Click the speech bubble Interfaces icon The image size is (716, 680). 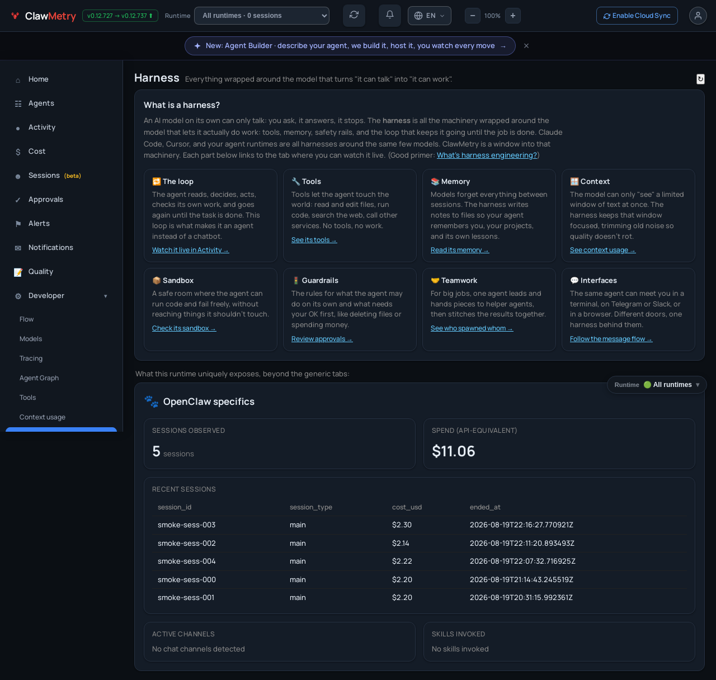(x=574, y=280)
